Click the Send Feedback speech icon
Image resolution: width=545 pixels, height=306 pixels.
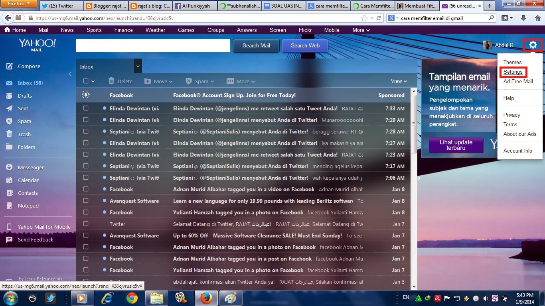(x=9, y=239)
